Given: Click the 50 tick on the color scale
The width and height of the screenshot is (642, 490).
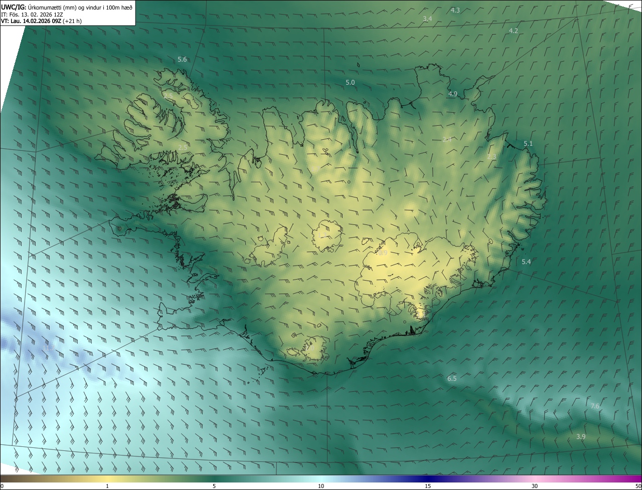Looking at the screenshot, I should (x=638, y=486).
